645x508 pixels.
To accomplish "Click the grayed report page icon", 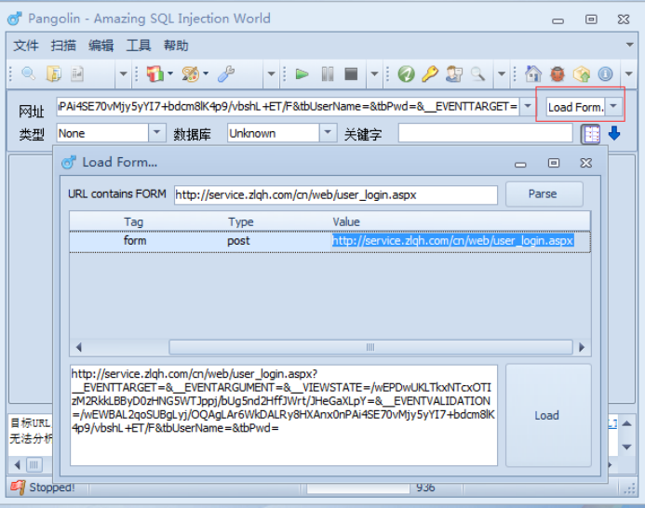I will [x=77, y=74].
